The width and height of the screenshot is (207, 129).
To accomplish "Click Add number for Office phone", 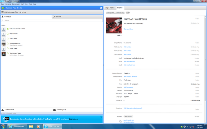I will click(127, 55).
